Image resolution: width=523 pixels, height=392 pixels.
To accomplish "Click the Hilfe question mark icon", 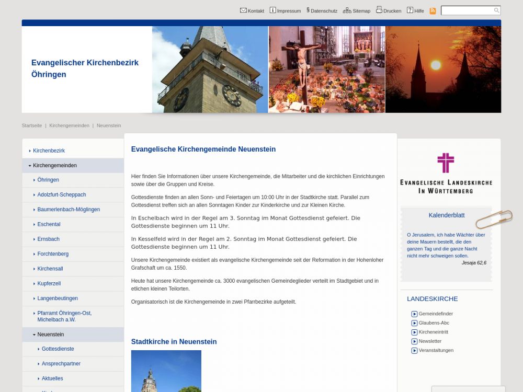I will coord(410,10).
